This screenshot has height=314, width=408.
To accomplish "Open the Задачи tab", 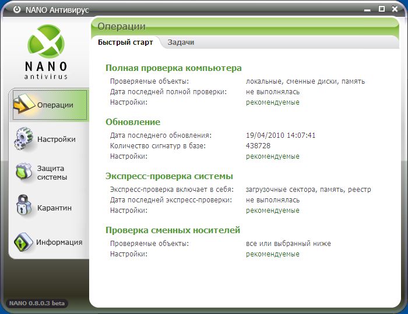I will pyautogui.click(x=181, y=42).
